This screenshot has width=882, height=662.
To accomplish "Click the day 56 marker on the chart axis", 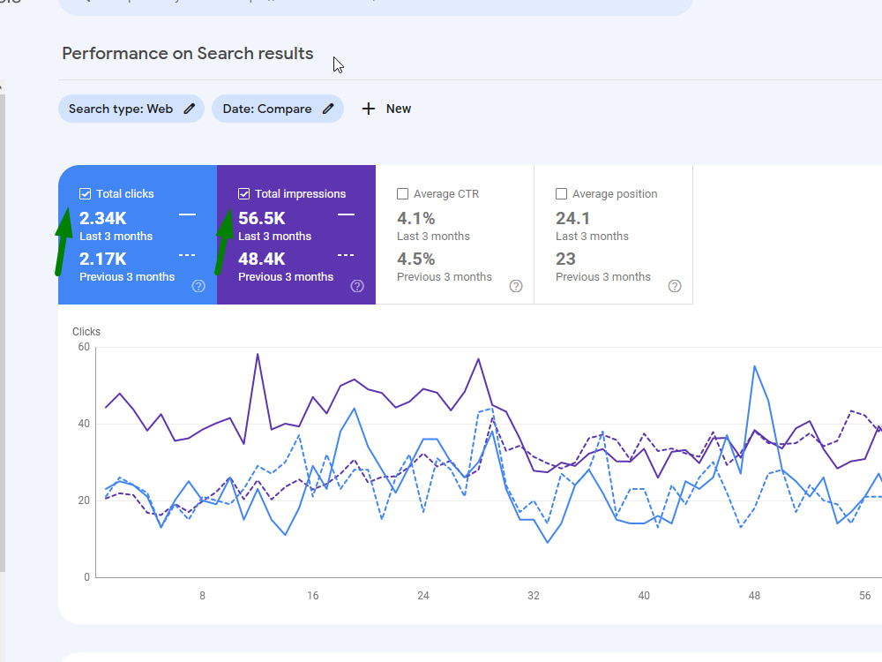I will point(864,596).
